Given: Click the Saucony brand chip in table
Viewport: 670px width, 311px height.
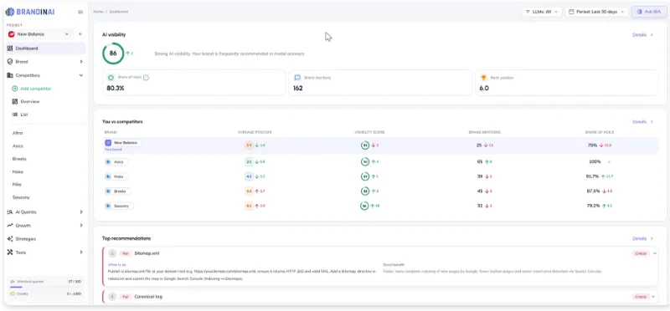Looking at the screenshot, I should coord(119,206).
